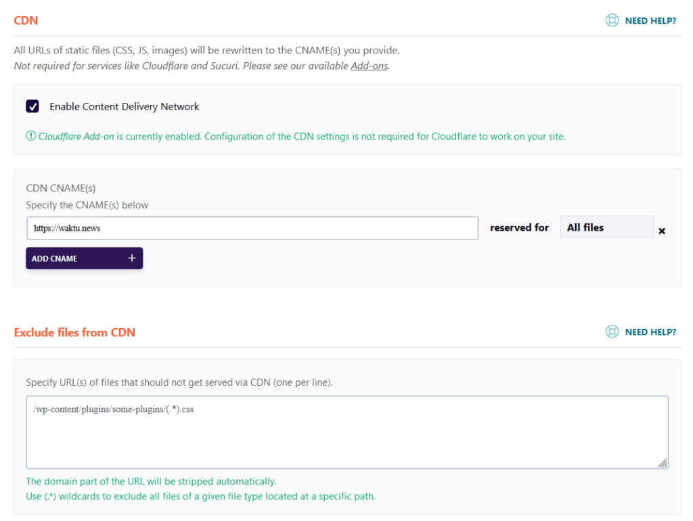693x521 pixels.
Task: Focus the excluded files URL textarea
Action: [x=347, y=432]
